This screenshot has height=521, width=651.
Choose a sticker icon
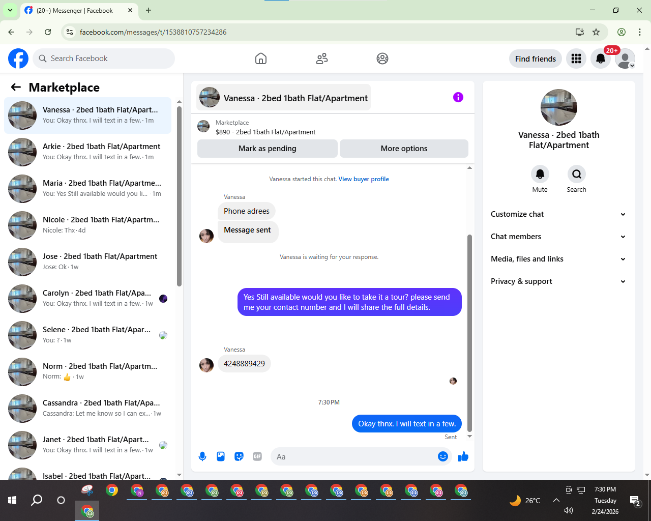coord(239,456)
